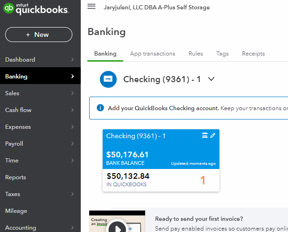The image size is (288, 232).
Task: Switch to the Tags tab
Action: (223, 54)
